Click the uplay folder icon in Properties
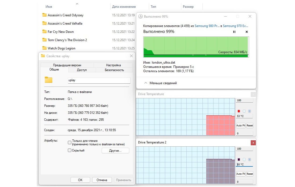 pyautogui.click(x=49, y=80)
